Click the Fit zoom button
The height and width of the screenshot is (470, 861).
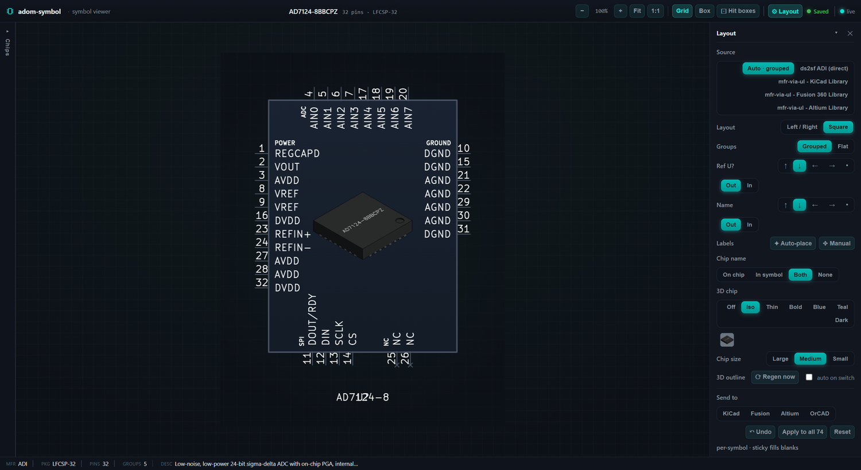pyautogui.click(x=637, y=11)
